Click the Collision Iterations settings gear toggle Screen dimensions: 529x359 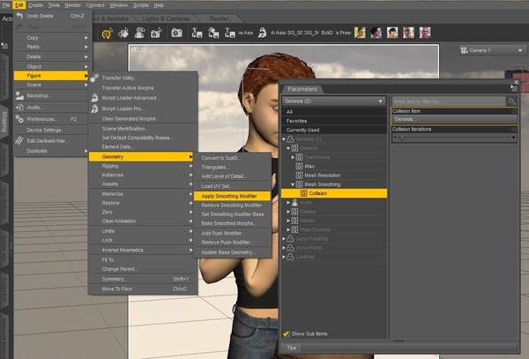514,130
